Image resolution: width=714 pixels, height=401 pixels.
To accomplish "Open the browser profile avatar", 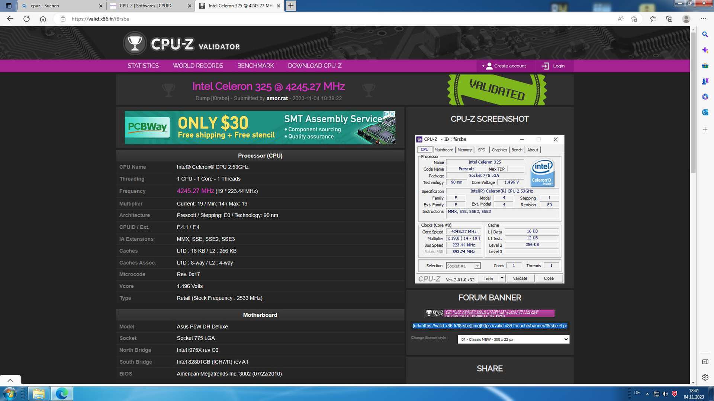I will [686, 19].
